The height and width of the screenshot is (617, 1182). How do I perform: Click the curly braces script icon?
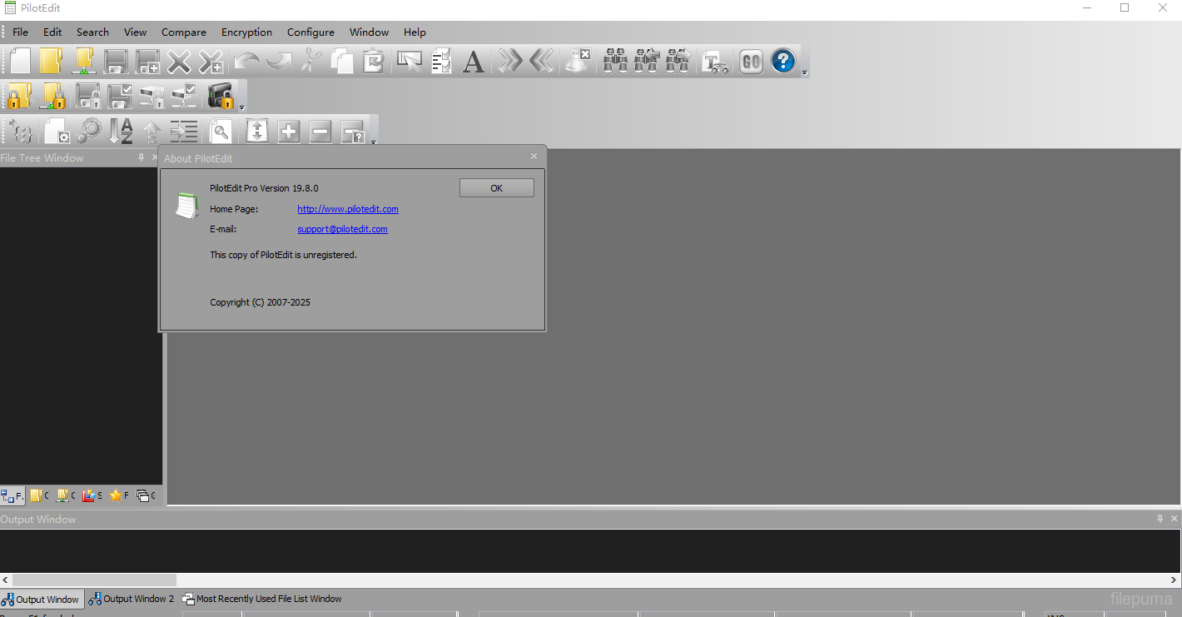pos(22,131)
